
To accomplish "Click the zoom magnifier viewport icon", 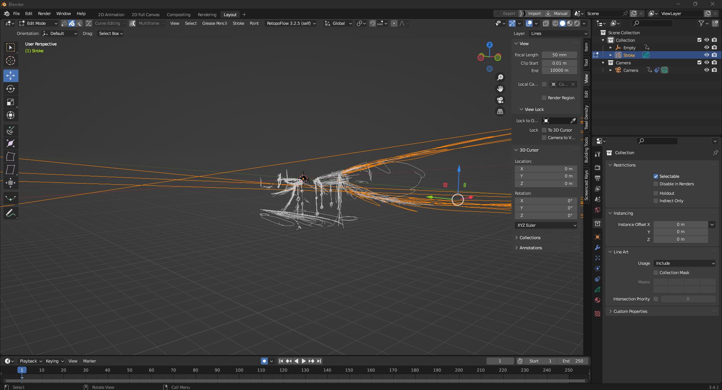I will click(x=500, y=77).
